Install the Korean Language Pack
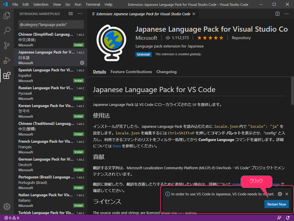 pos(79,116)
